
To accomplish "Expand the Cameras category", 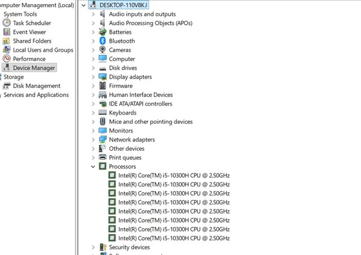I will pos(93,50).
